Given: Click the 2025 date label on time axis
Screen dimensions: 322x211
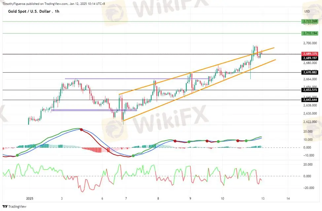Looking at the screenshot, I should pos(30,198).
